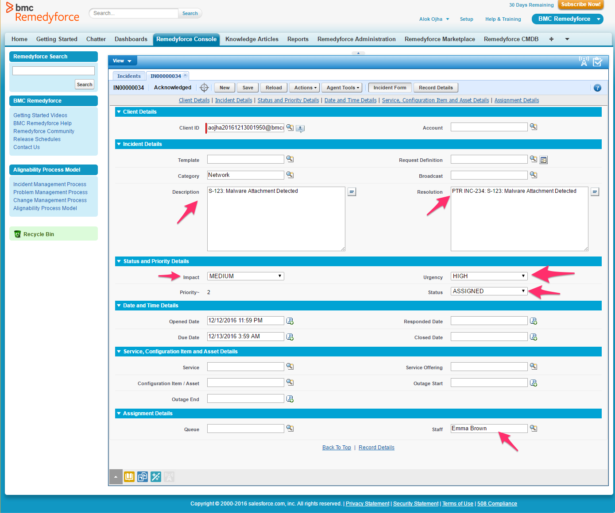Switch to Record Details view

436,88
